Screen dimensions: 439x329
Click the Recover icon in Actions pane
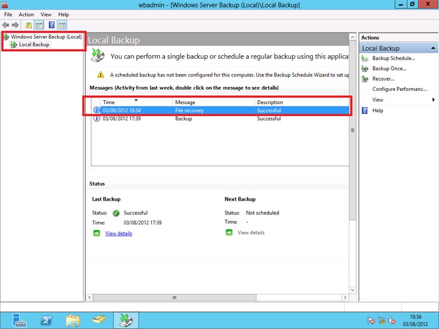[364, 79]
